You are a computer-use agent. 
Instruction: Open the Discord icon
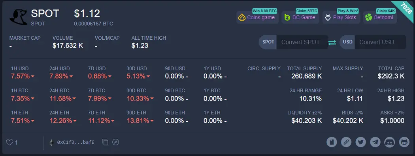coord(390,142)
